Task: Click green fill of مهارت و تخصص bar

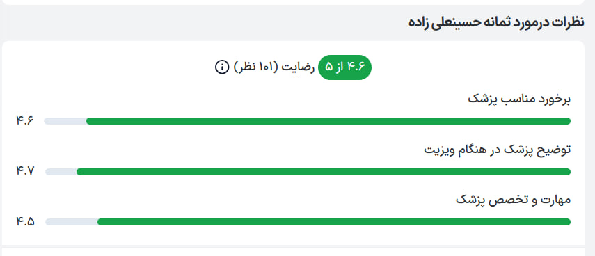Action: coord(334,222)
